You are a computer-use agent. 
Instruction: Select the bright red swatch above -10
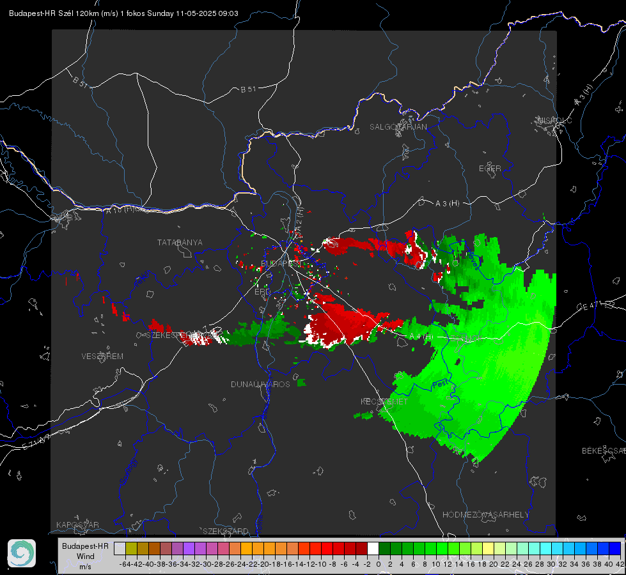[x=327, y=548]
